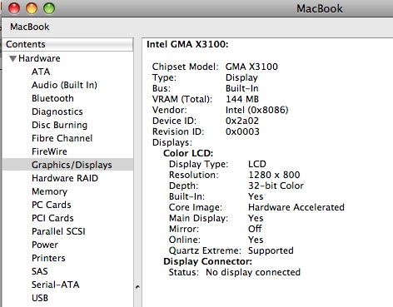Select FireWire in the Hardware list
This screenshot has width=393, height=307.
(49, 151)
